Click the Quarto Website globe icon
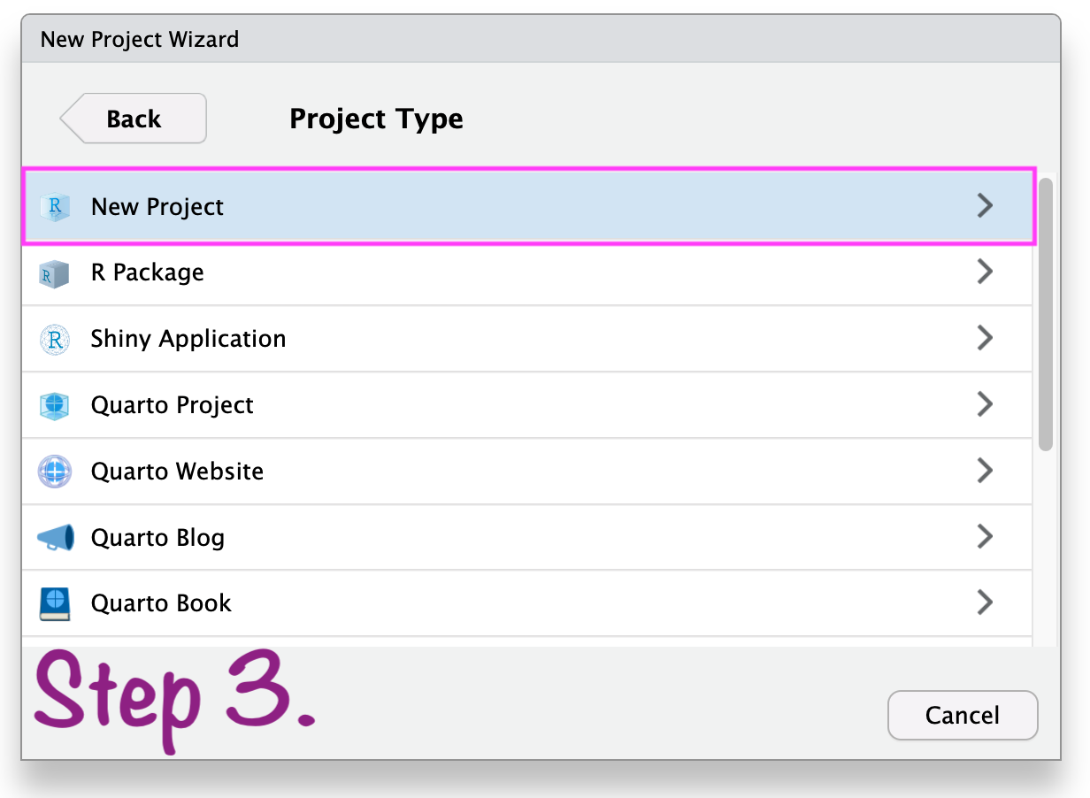 click(55, 472)
